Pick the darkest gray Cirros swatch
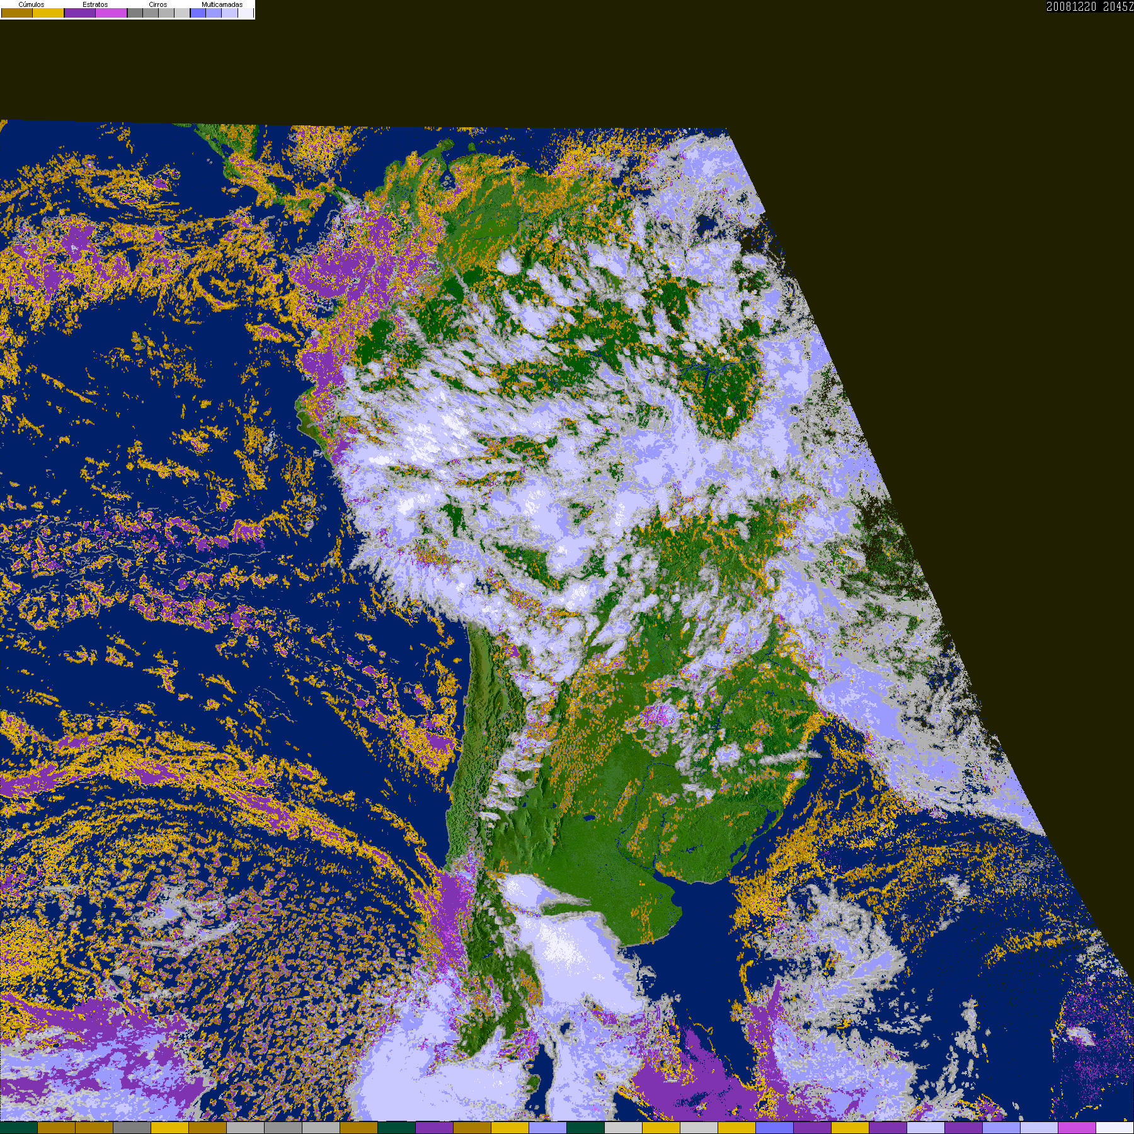The width and height of the screenshot is (1134, 1134). coord(135,13)
